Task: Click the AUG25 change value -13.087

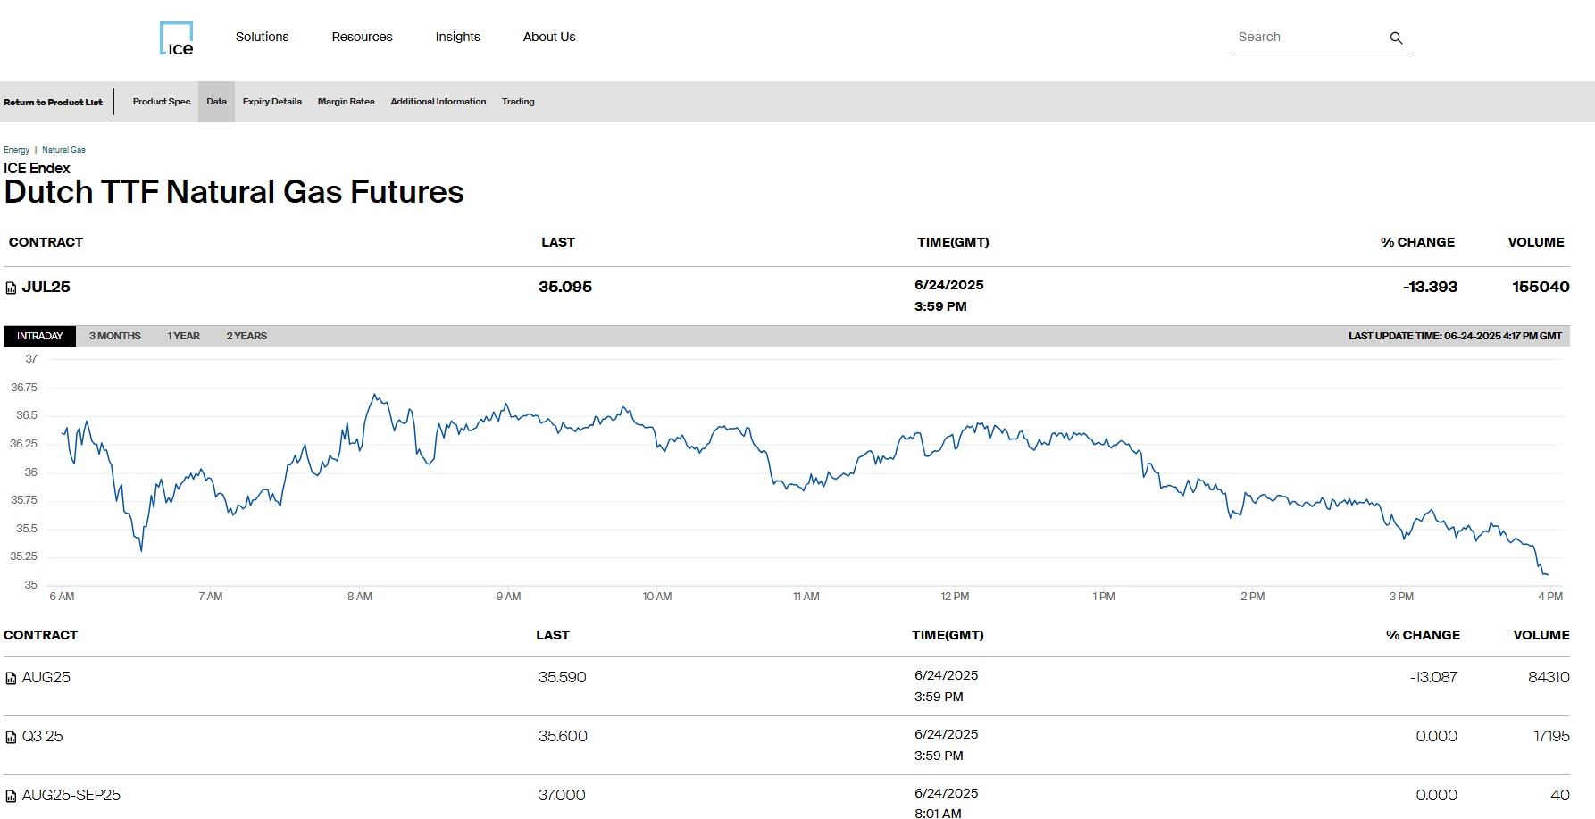Action: click(1433, 677)
